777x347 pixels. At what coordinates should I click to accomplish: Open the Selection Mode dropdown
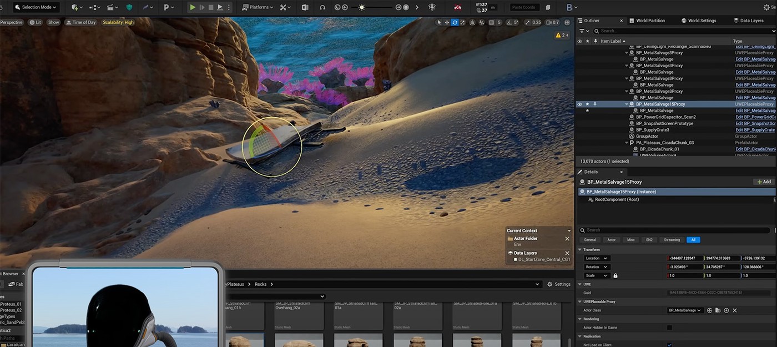coord(36,7)
